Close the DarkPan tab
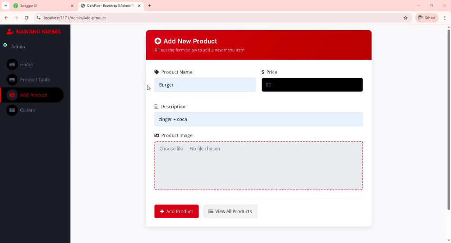 coord(139,5)
